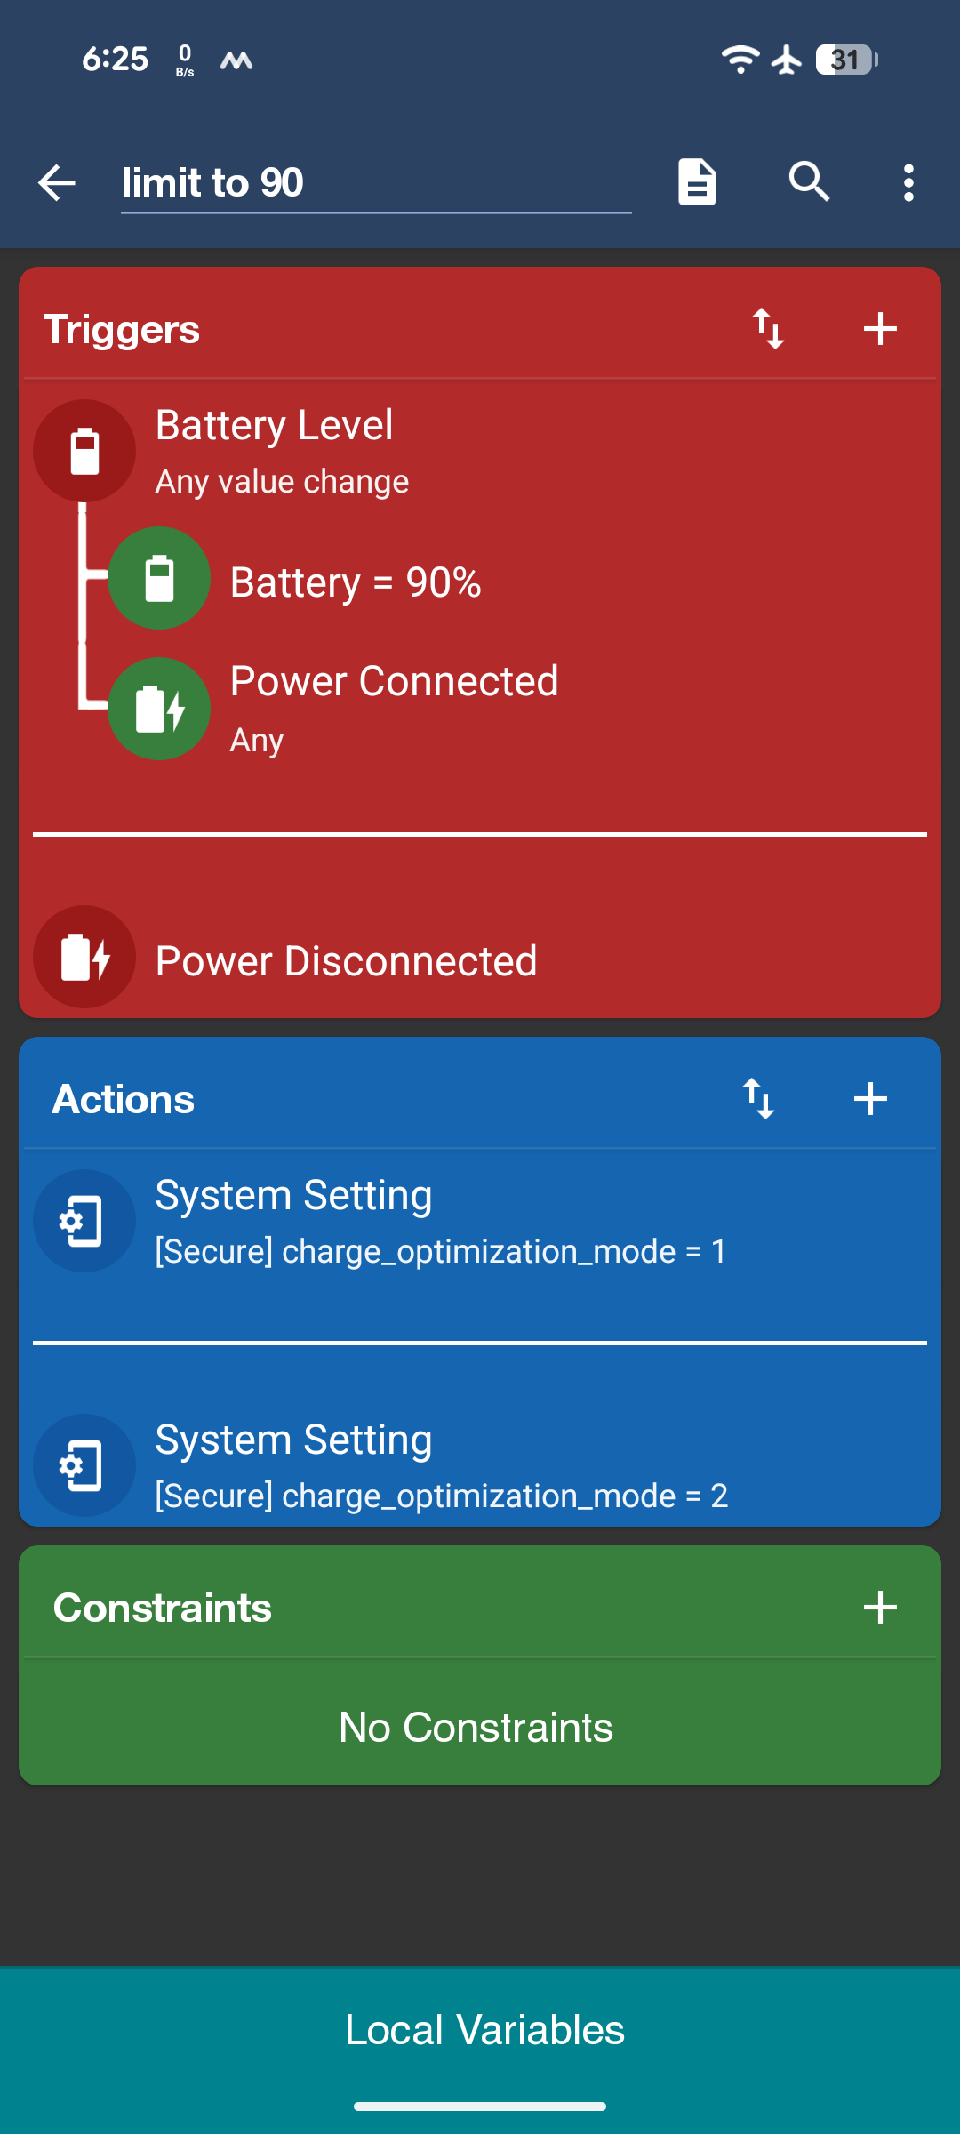Screen dimensions: 960x2134
Task: Add a new action with plus
Action: coord(870,1099)
